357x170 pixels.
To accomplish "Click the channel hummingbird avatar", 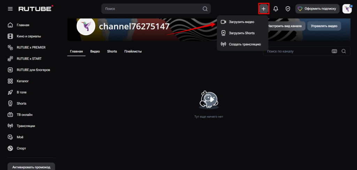I will 86,26.
